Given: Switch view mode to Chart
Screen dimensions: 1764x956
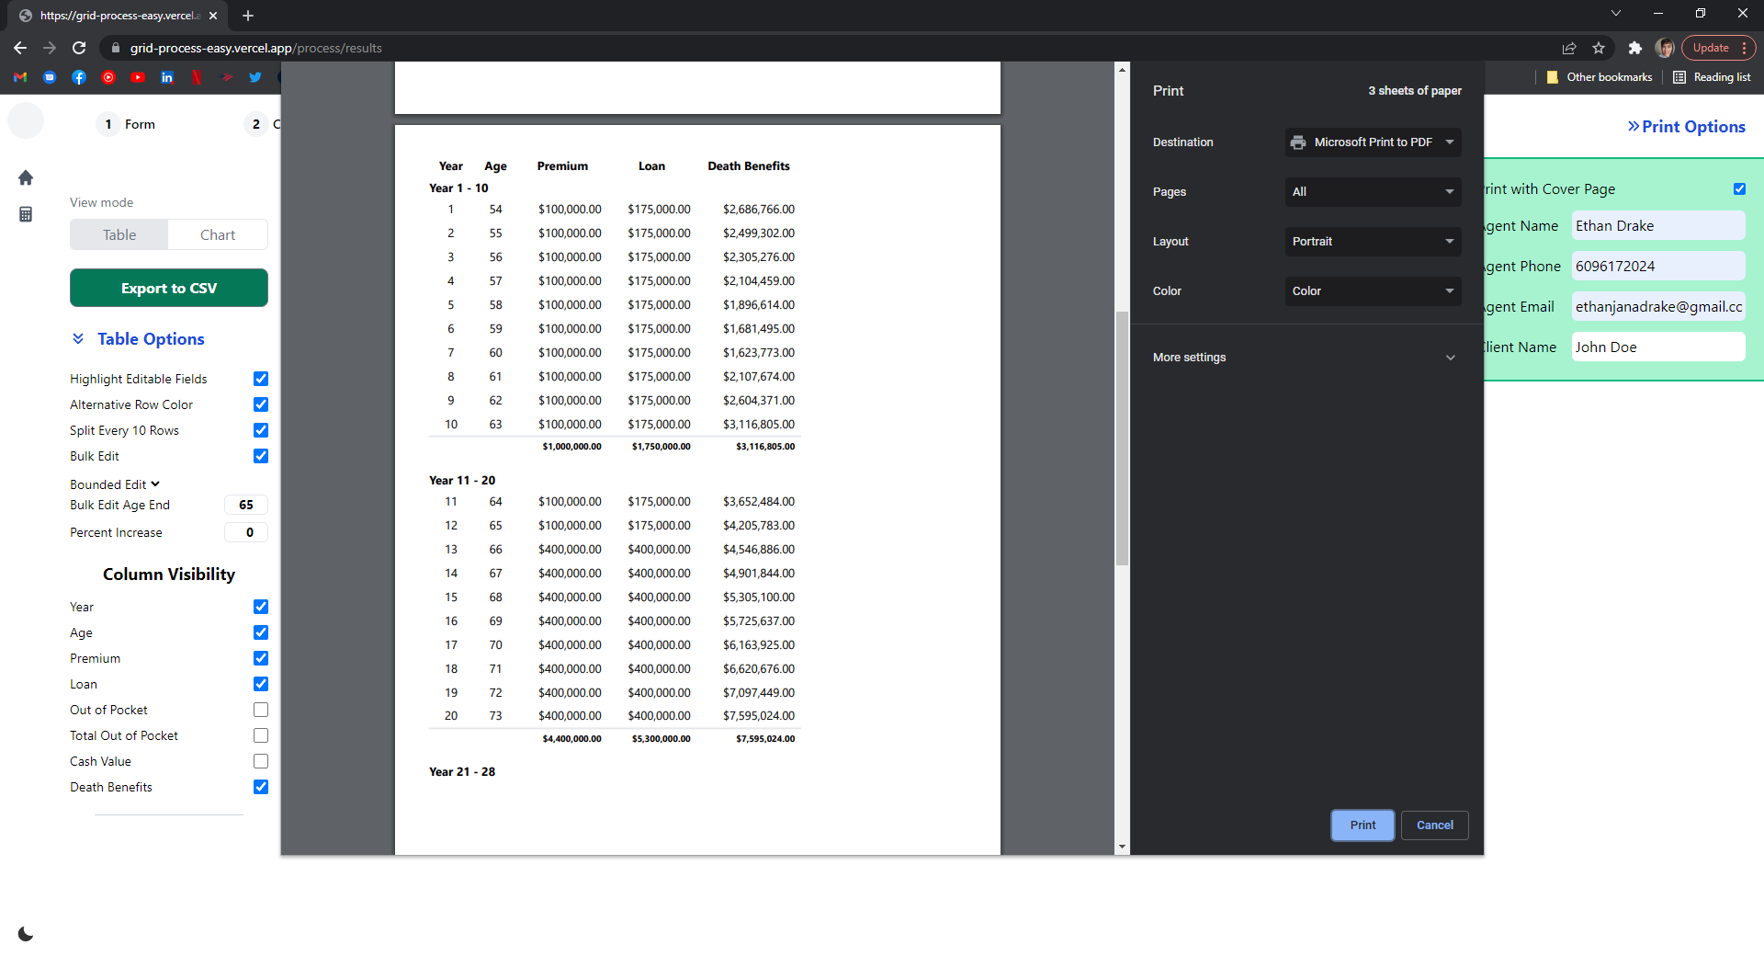Looking at the screenshot, I should 218,234.
